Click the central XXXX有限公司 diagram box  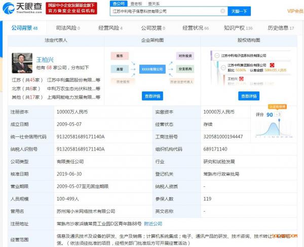point(153,69)
